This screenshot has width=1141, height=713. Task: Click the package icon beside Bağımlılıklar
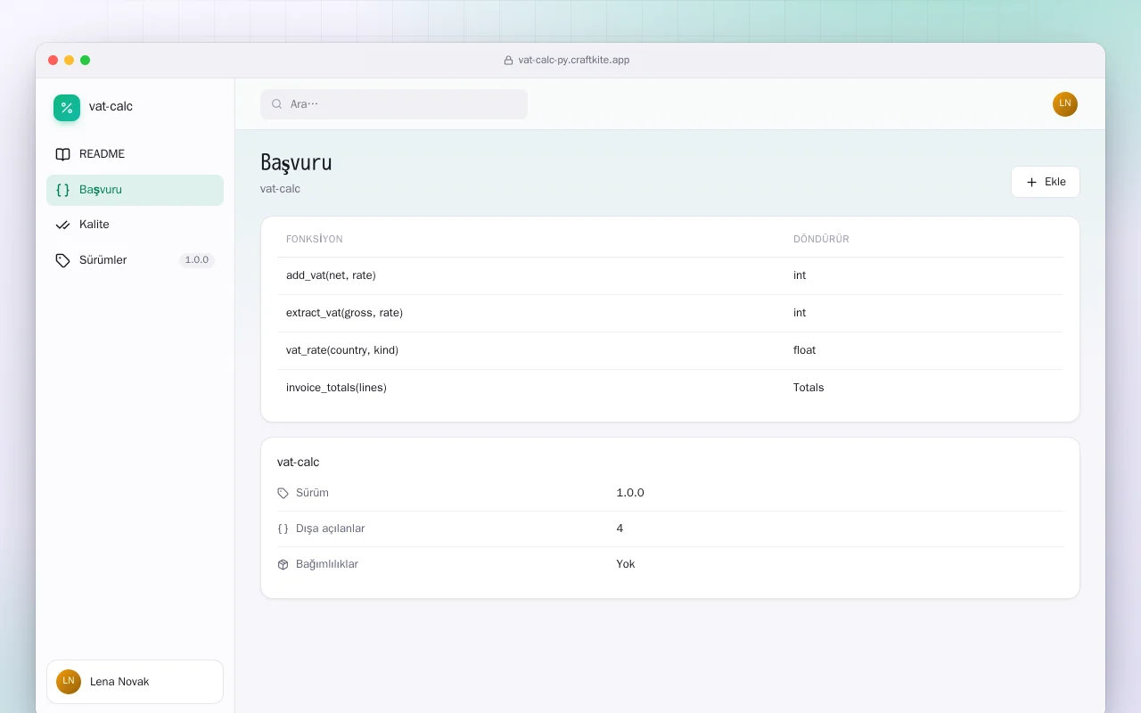(283, 564)
